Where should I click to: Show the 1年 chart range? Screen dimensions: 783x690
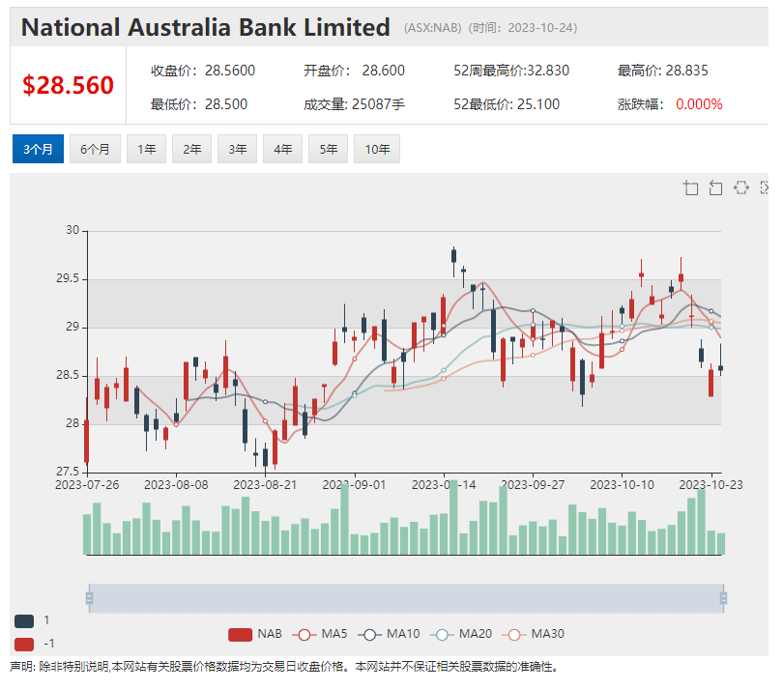pos(146,149)
